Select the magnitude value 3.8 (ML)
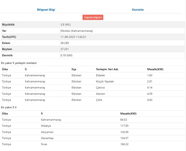This screenshot has width=186, height=151. 66,24
